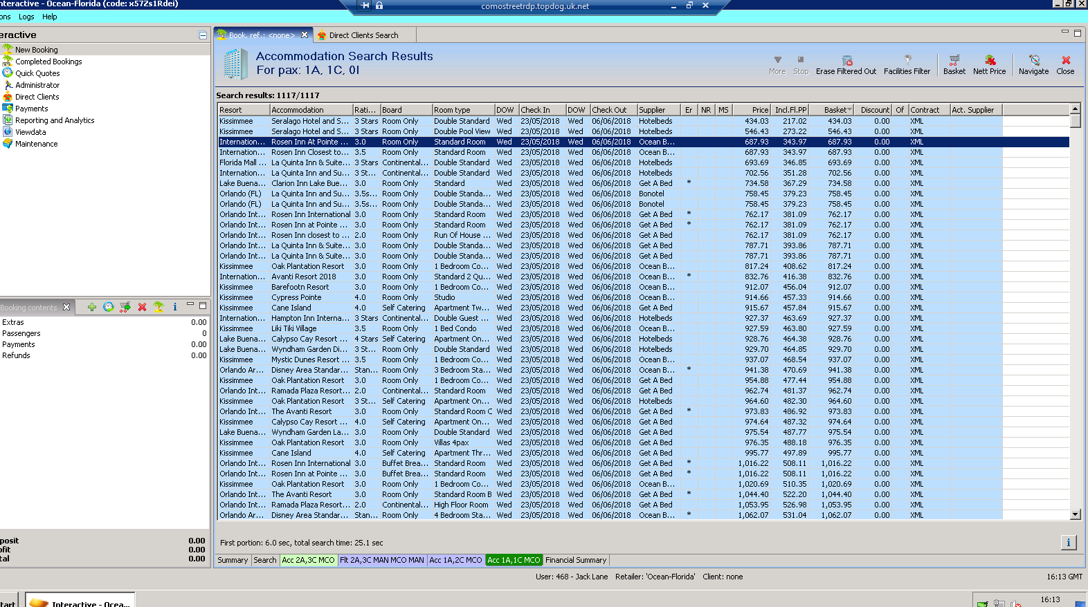The width and height of the screenshot is (1088, 607).
Task: Click the Stop search icon
Action: pyautogui.click(x=801, y=60)
